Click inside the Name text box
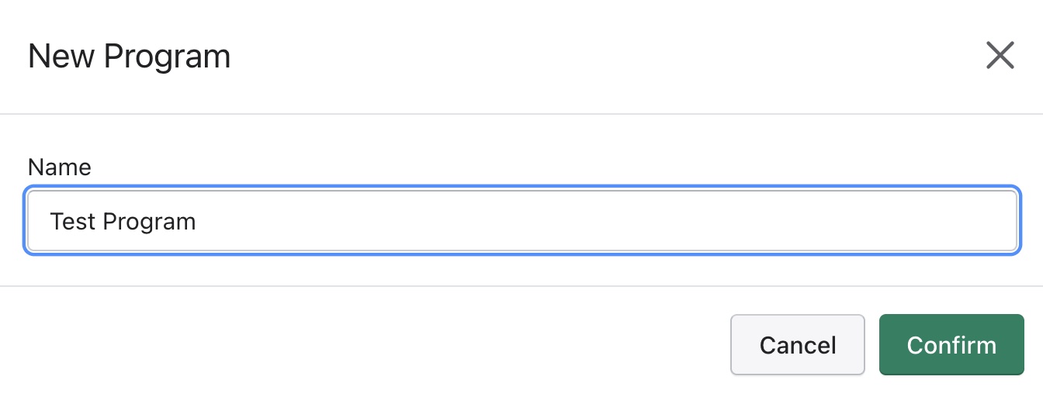 521,222
